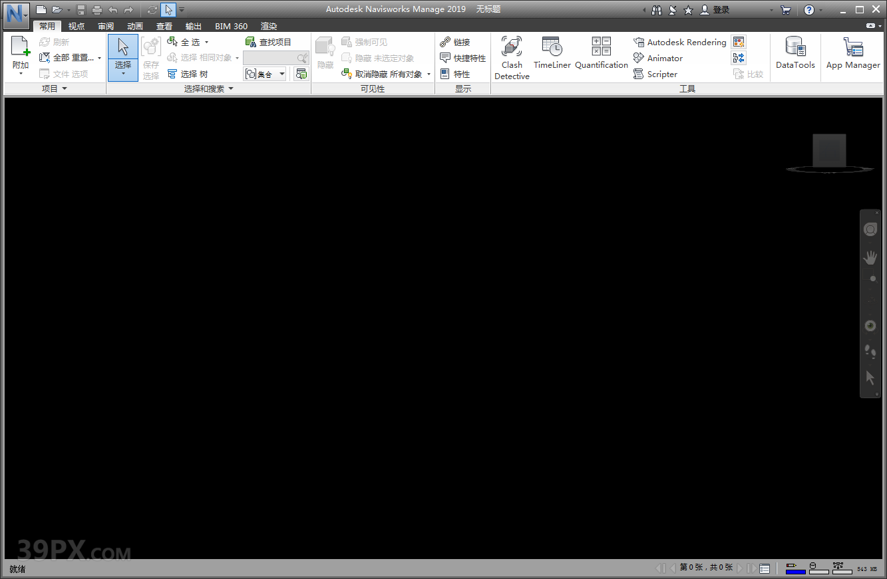Click the ViewCube in the scene view
The image size is (887, 579).
coord(829,152)
